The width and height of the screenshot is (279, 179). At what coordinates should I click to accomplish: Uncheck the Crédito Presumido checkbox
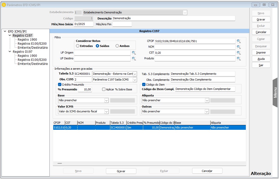pyautogui.click(x=60, y=85)
